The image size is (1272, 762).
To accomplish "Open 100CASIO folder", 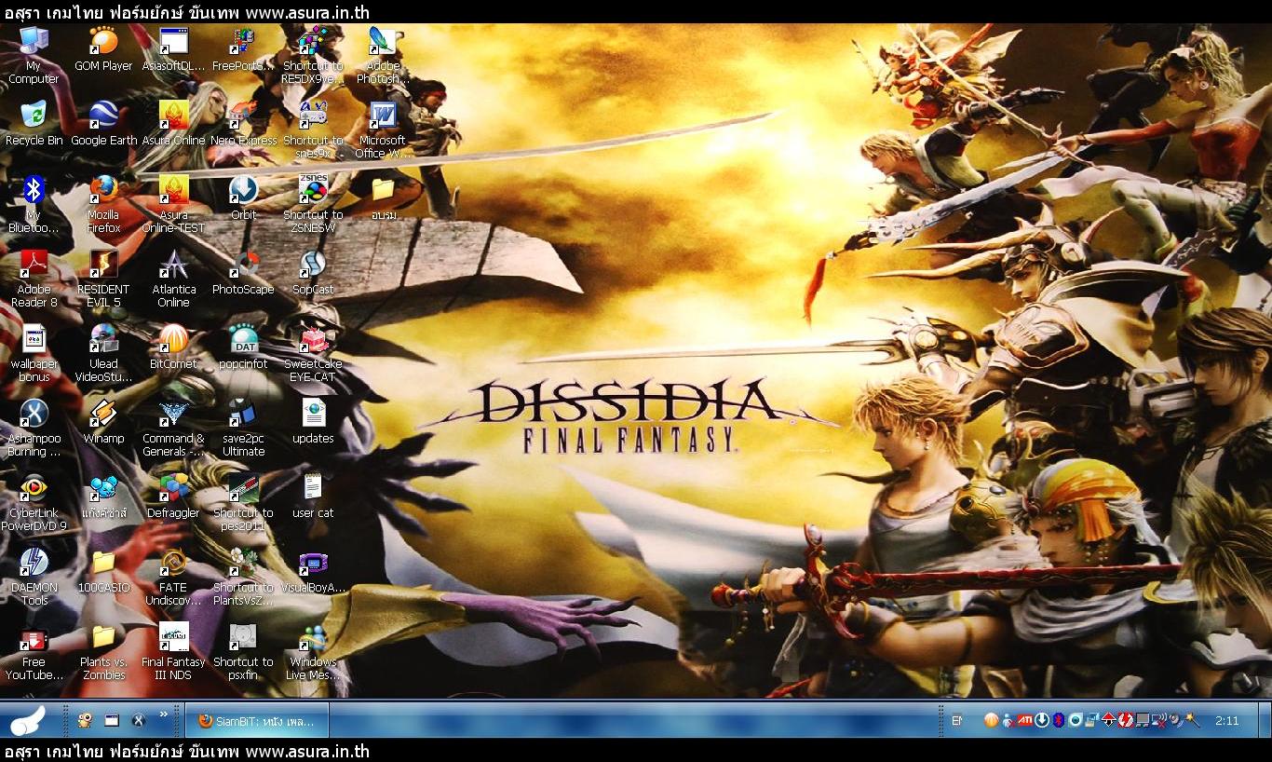I will coord(103,571).
